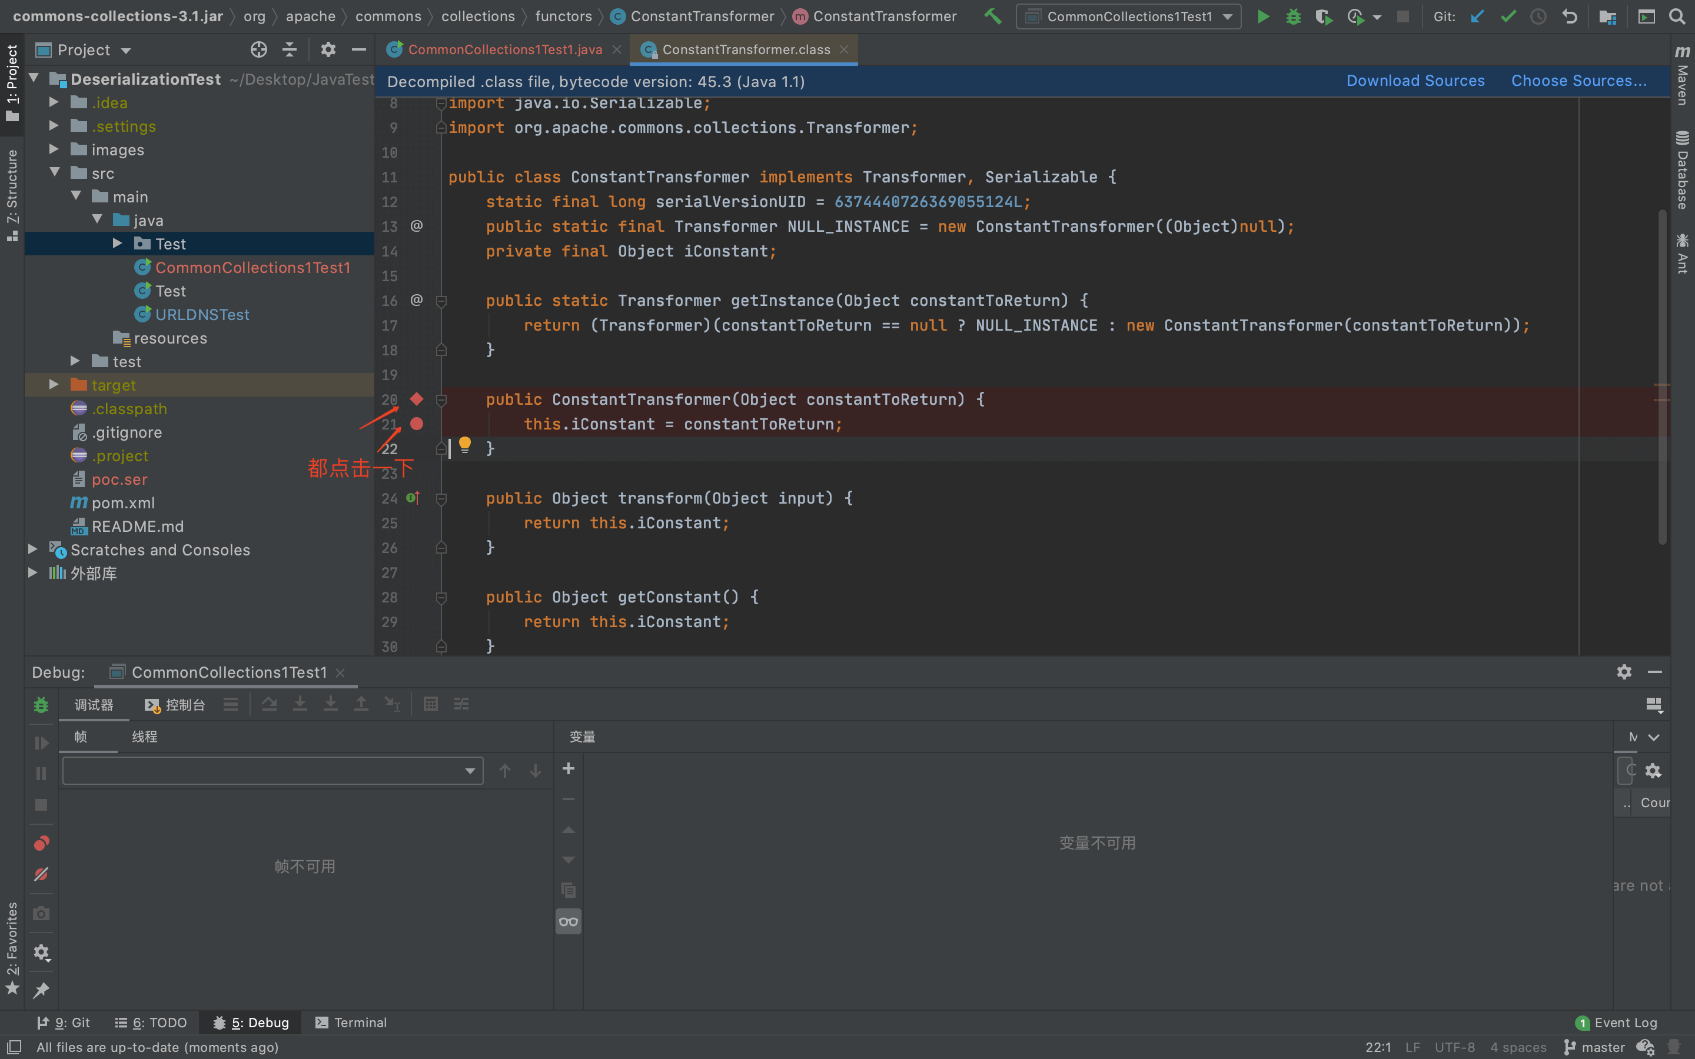Click the green Run button in top toolbar
The height and width of the screenshot is (1059, 1695).
click(1263, 17)
